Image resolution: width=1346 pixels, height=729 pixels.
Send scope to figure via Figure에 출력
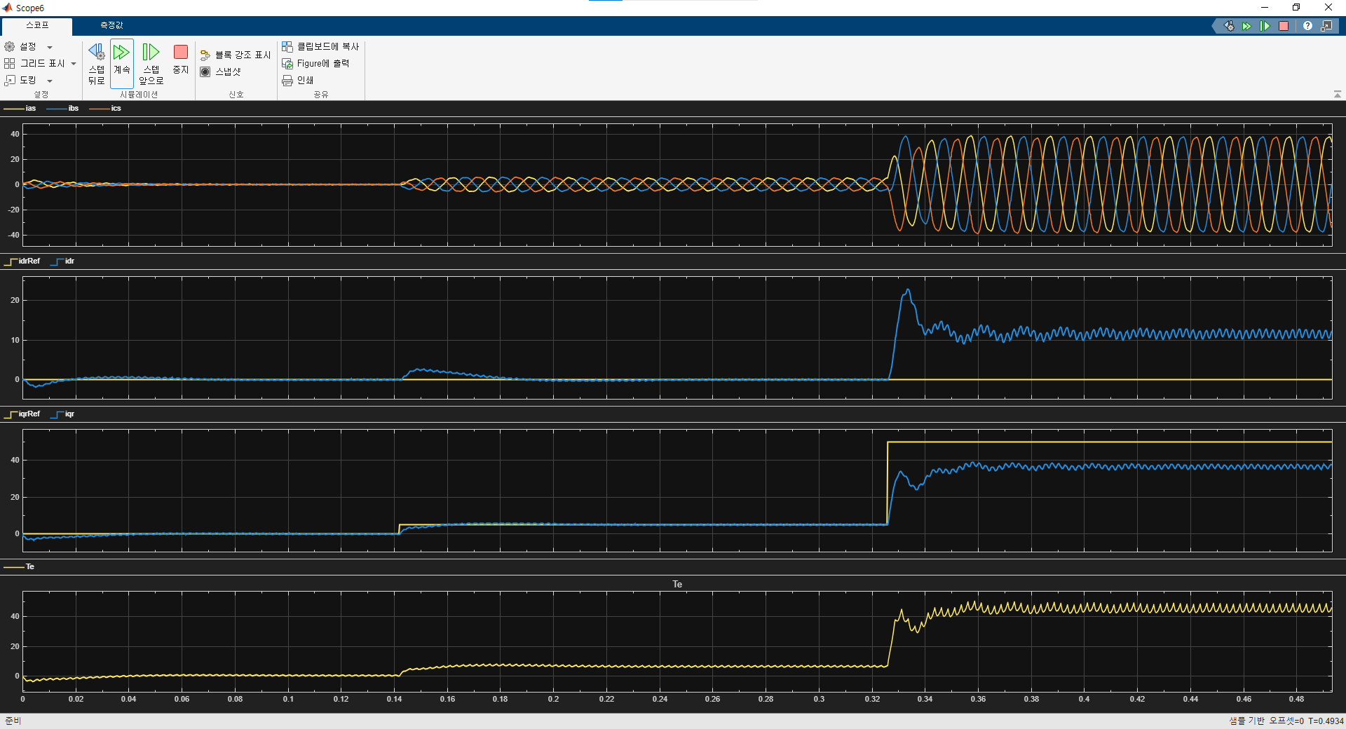(315, 64)
